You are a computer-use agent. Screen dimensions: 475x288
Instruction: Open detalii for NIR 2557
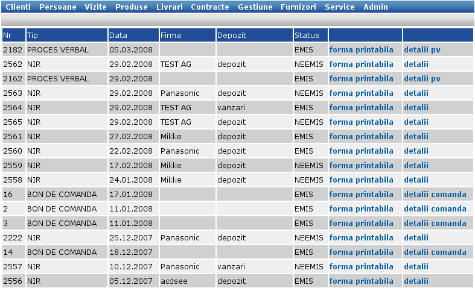click(416, 266)
